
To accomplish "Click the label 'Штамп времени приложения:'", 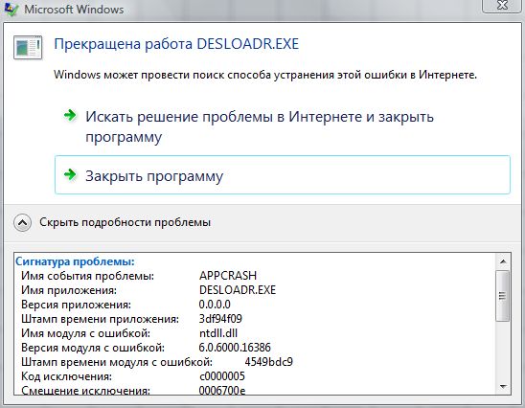I will [100, 319].
